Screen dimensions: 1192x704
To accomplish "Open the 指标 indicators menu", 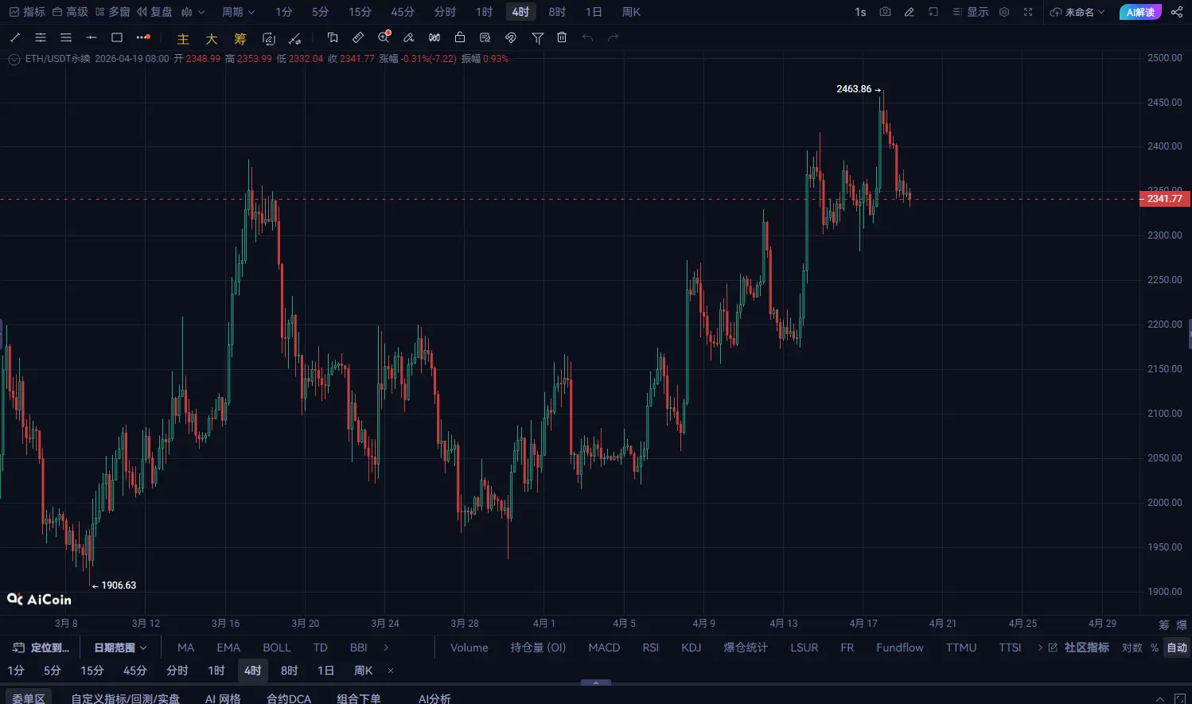I will (27, 12).
